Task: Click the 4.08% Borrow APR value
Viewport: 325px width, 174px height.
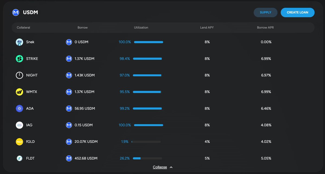Action: point(266,125)
